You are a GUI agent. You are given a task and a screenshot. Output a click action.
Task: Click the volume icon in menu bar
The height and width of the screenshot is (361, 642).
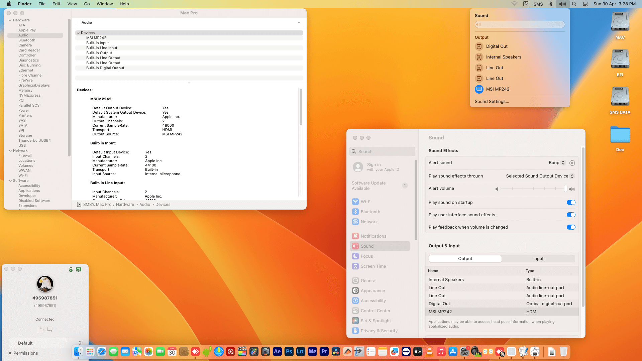(x=562, y=4)
